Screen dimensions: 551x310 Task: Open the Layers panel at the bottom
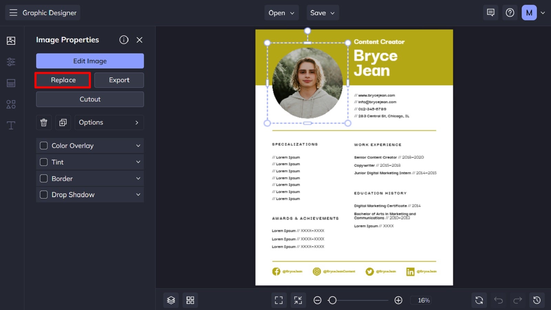[x=171, y=300]
